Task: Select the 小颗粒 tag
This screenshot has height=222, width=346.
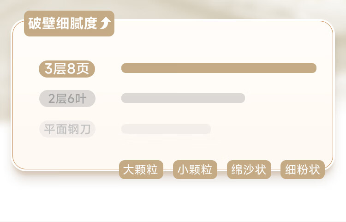Action: click(195, 170)
